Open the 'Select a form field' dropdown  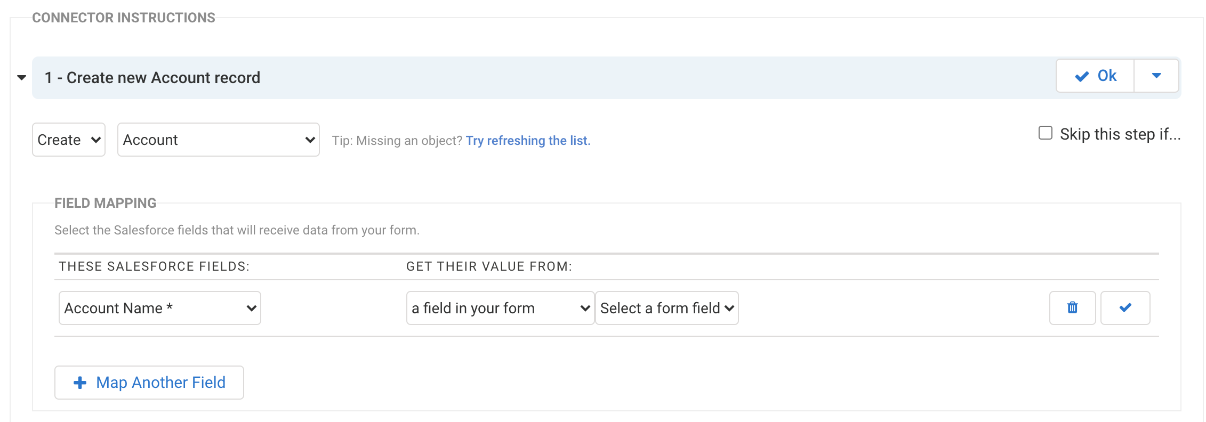point(666,308)
